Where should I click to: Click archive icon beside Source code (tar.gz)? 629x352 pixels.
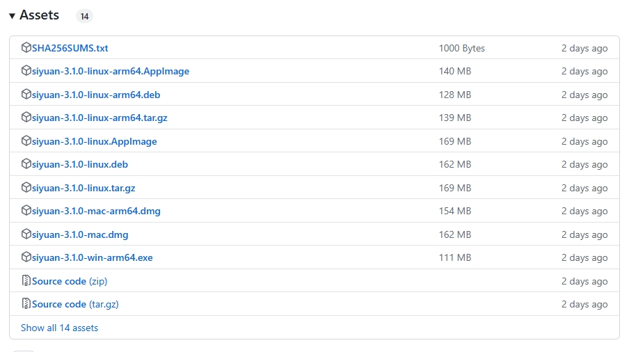pos(26,304)
